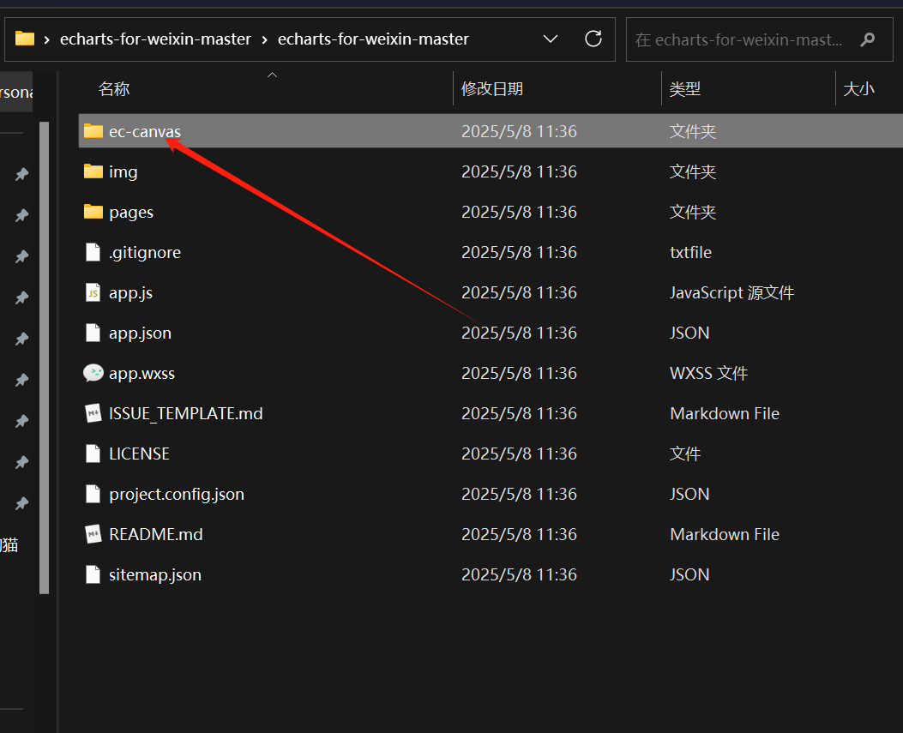Image resolution: width=903 pixels, height=733 pixels.
Task: Click the search magnifier icon
Action: point(867,39)
